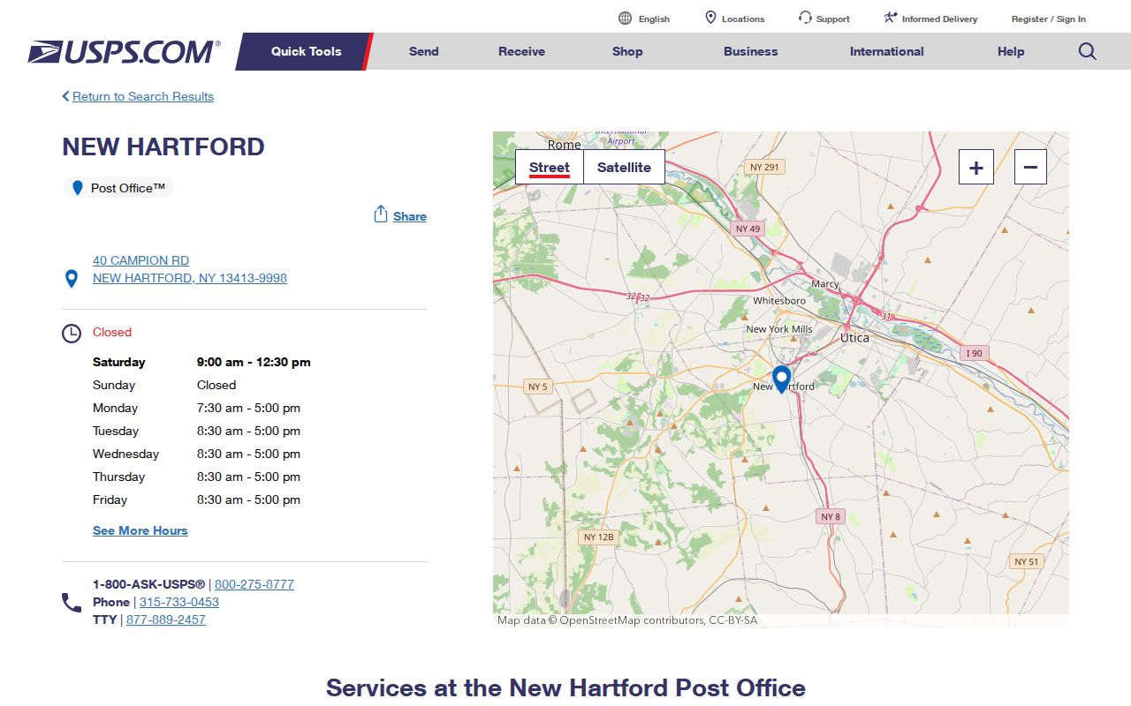Click the Informed Delivery text link
This screenshot has width=1131, height=706.
940,19
